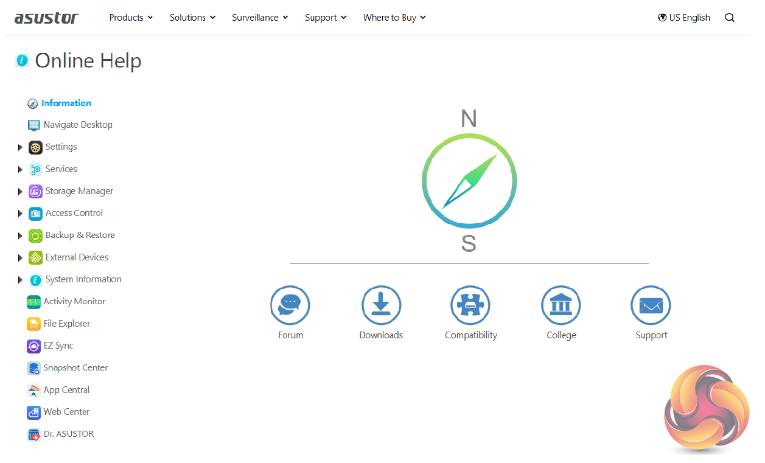Select the Information tree item
Image resolution: width=765 pixels, height=463 pixels.
click(66, 103)
